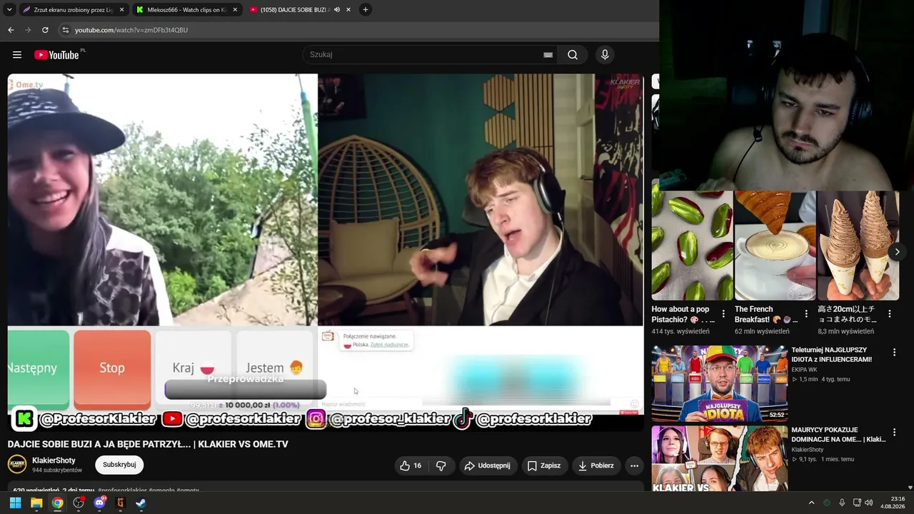Go back with the browser back arrow
914x514 pixels.
[11, 30]
